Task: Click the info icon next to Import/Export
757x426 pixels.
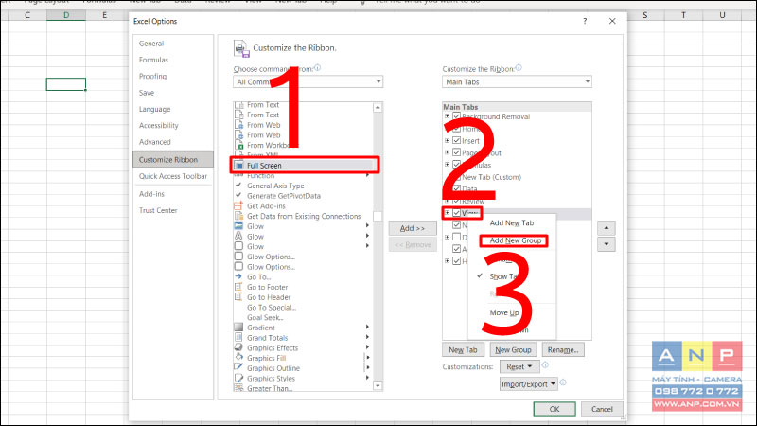Action: click(563, 382)
